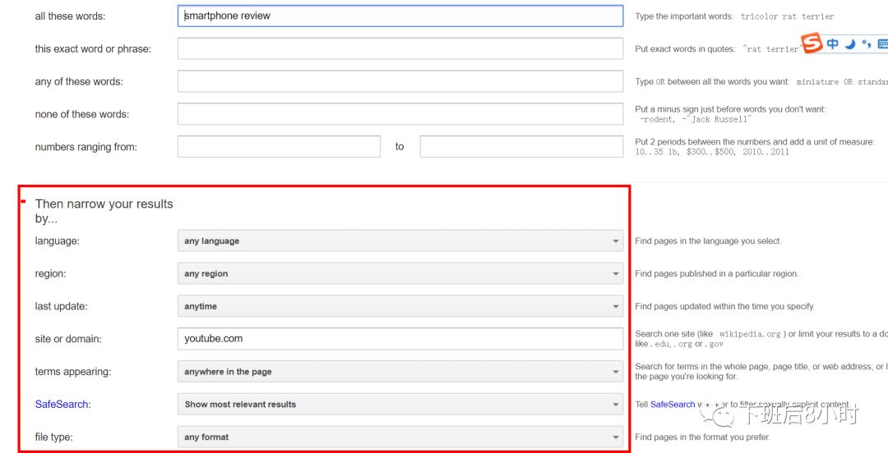
Task: Click the SafeSearch link in the right description
Action: coord(672,405)
